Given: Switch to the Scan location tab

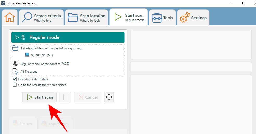Looking at the screenshot, I should coord(86,18).
